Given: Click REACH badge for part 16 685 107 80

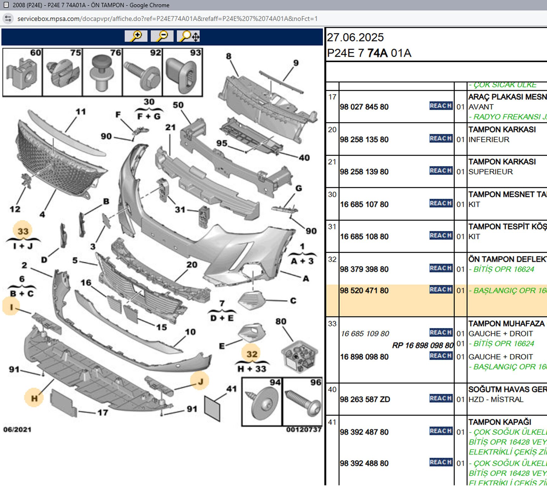Looking at the screenshot, I should coord(441,203).
